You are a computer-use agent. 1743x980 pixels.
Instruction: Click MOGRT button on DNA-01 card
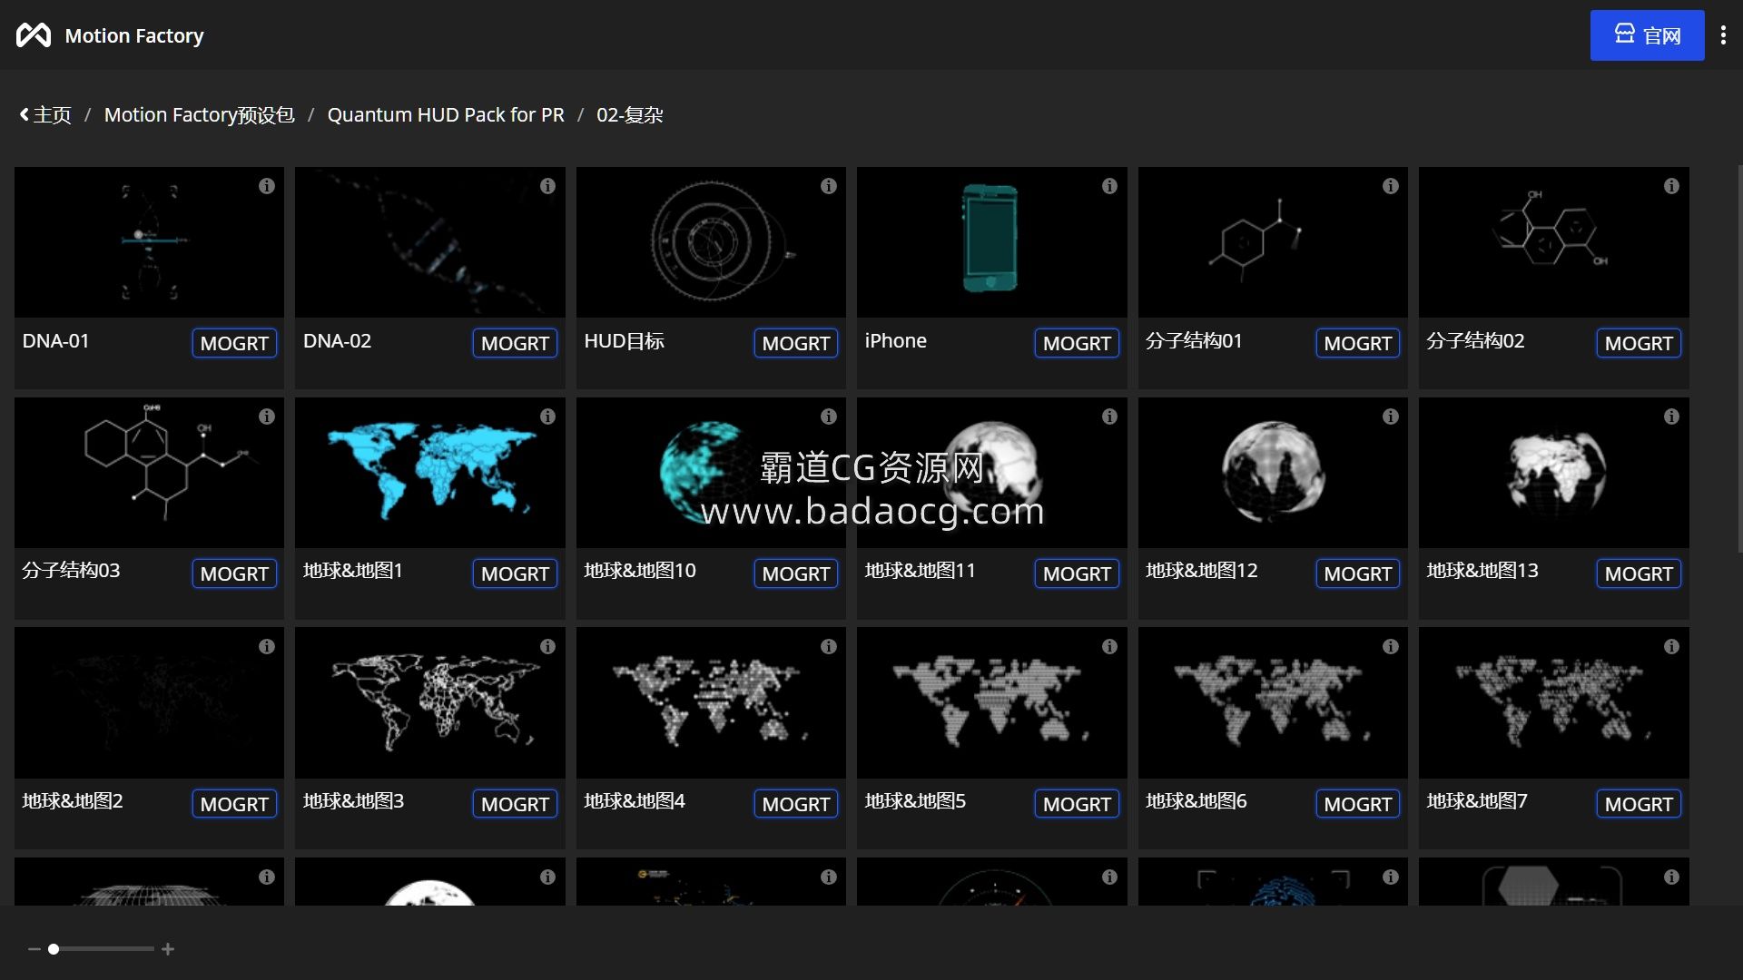pos(234,343)
